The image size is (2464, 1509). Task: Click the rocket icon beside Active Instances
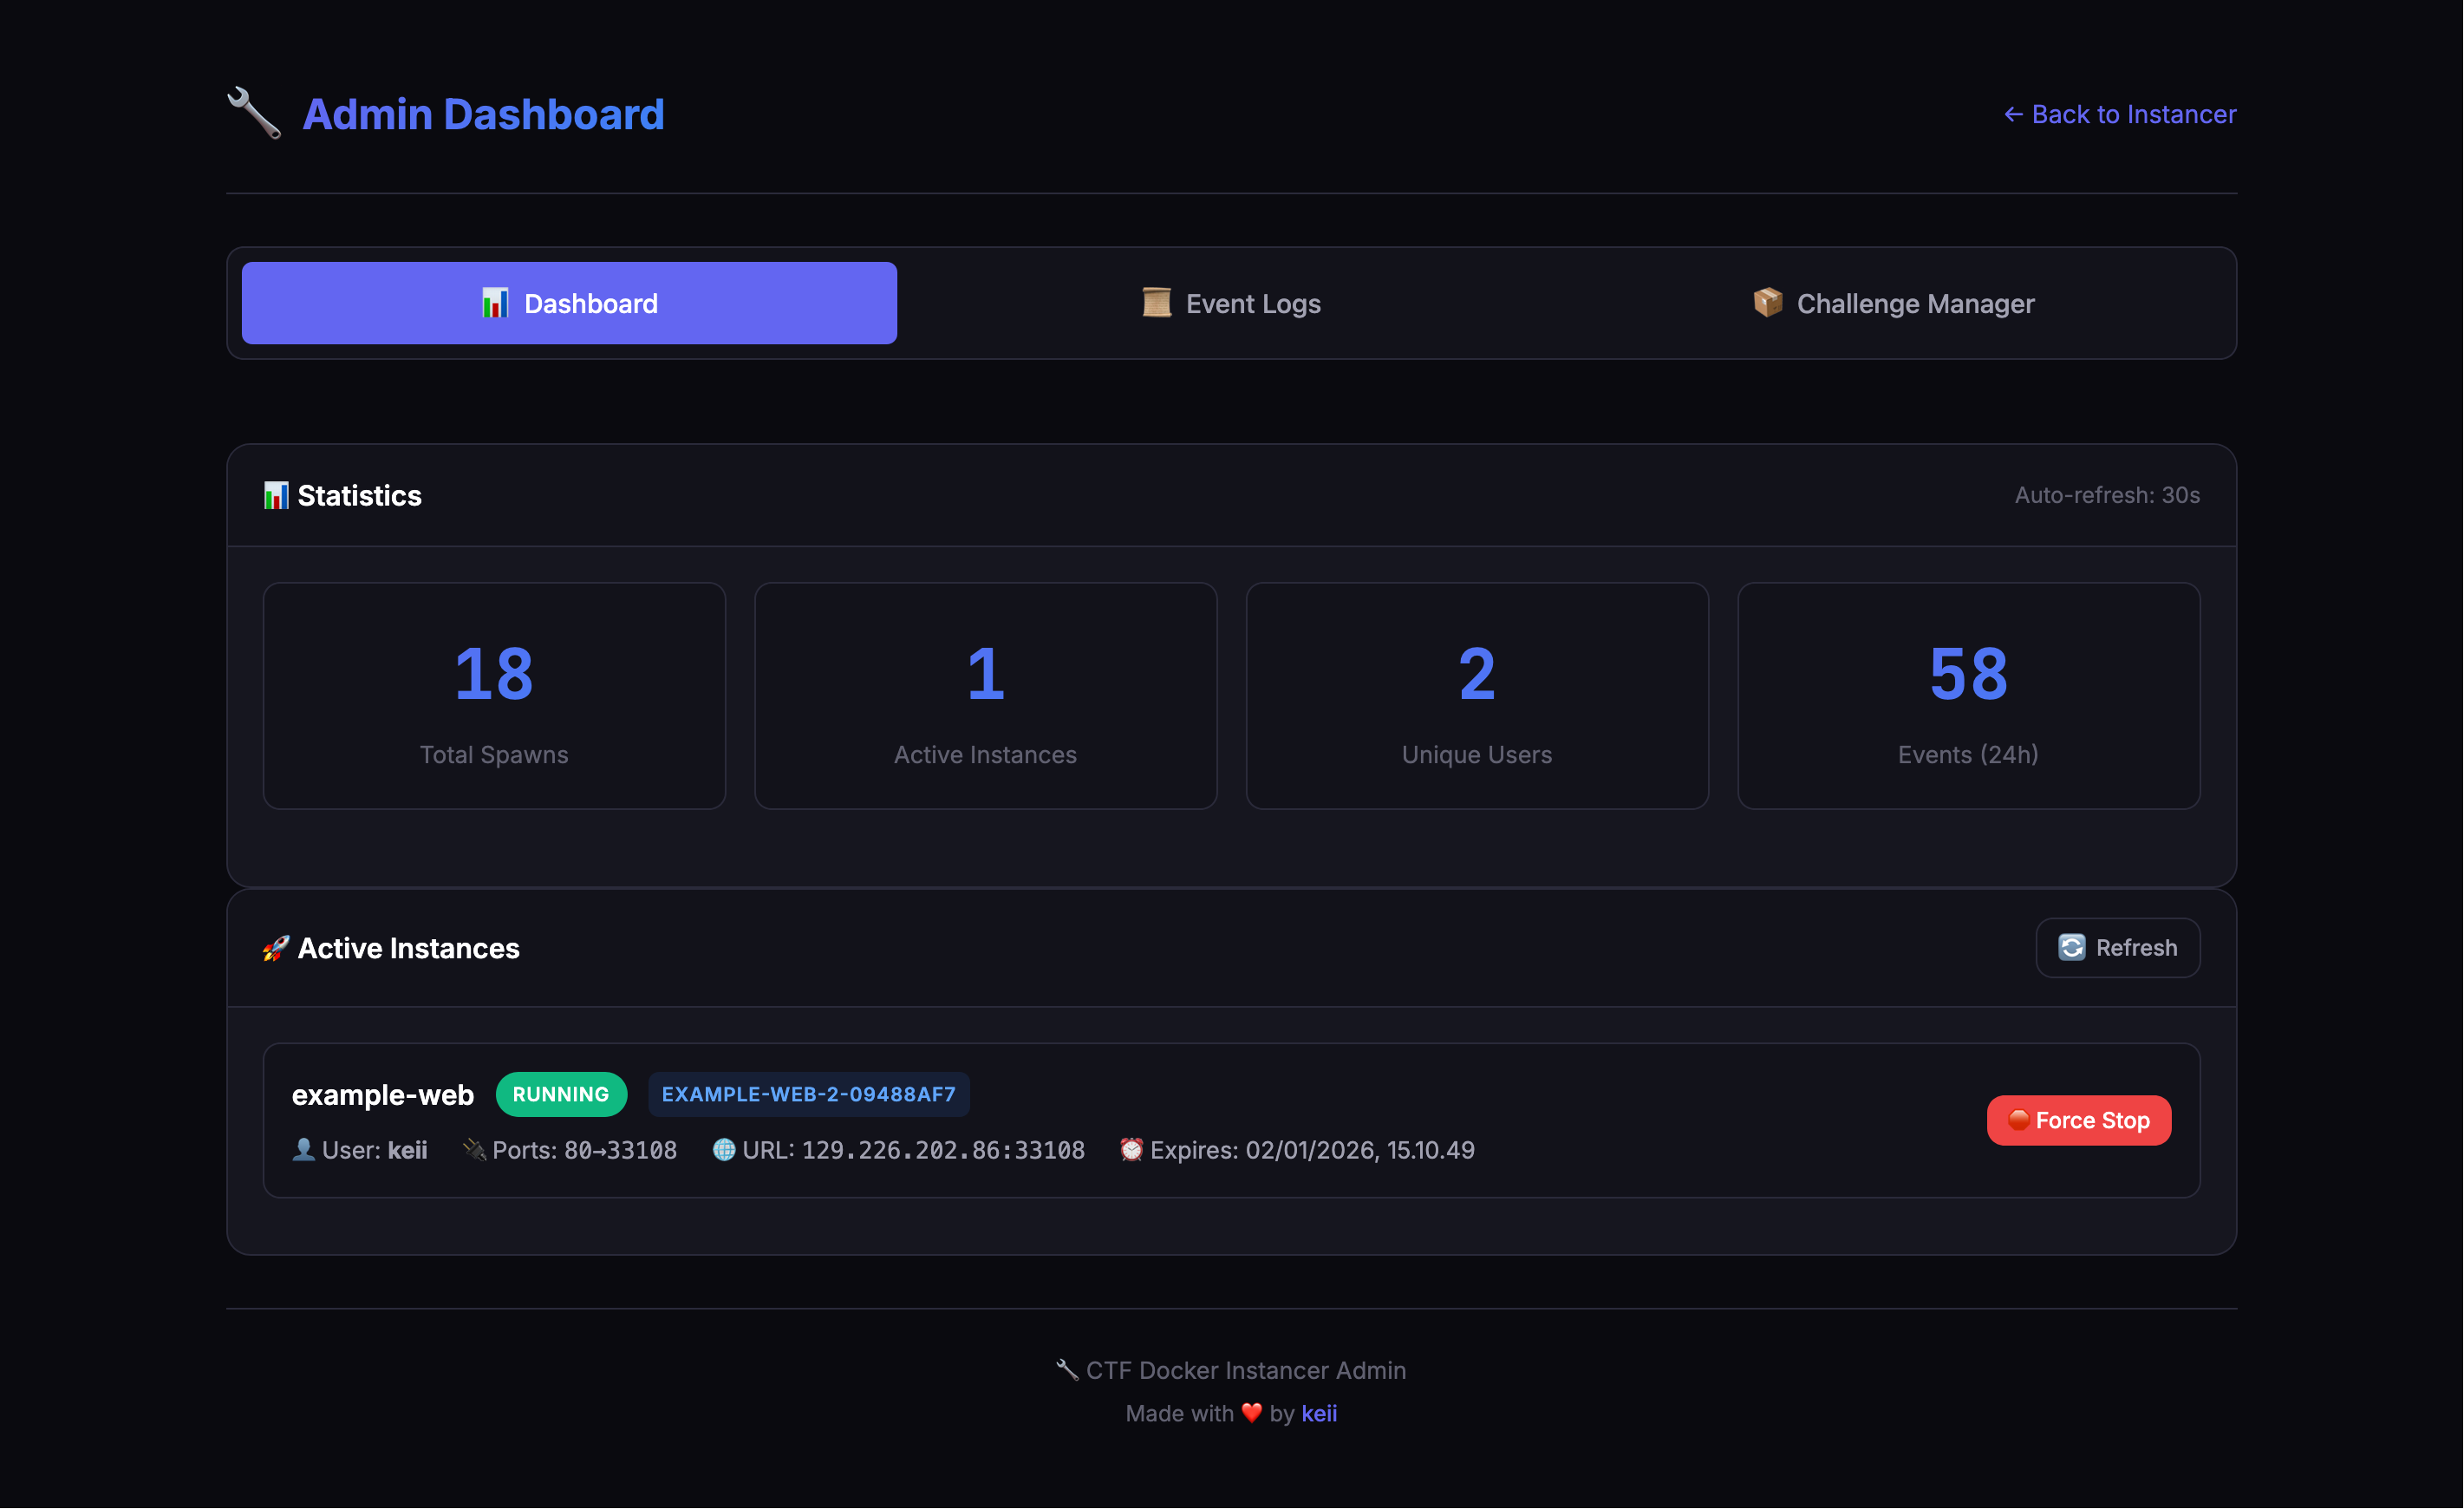(276, 948)
